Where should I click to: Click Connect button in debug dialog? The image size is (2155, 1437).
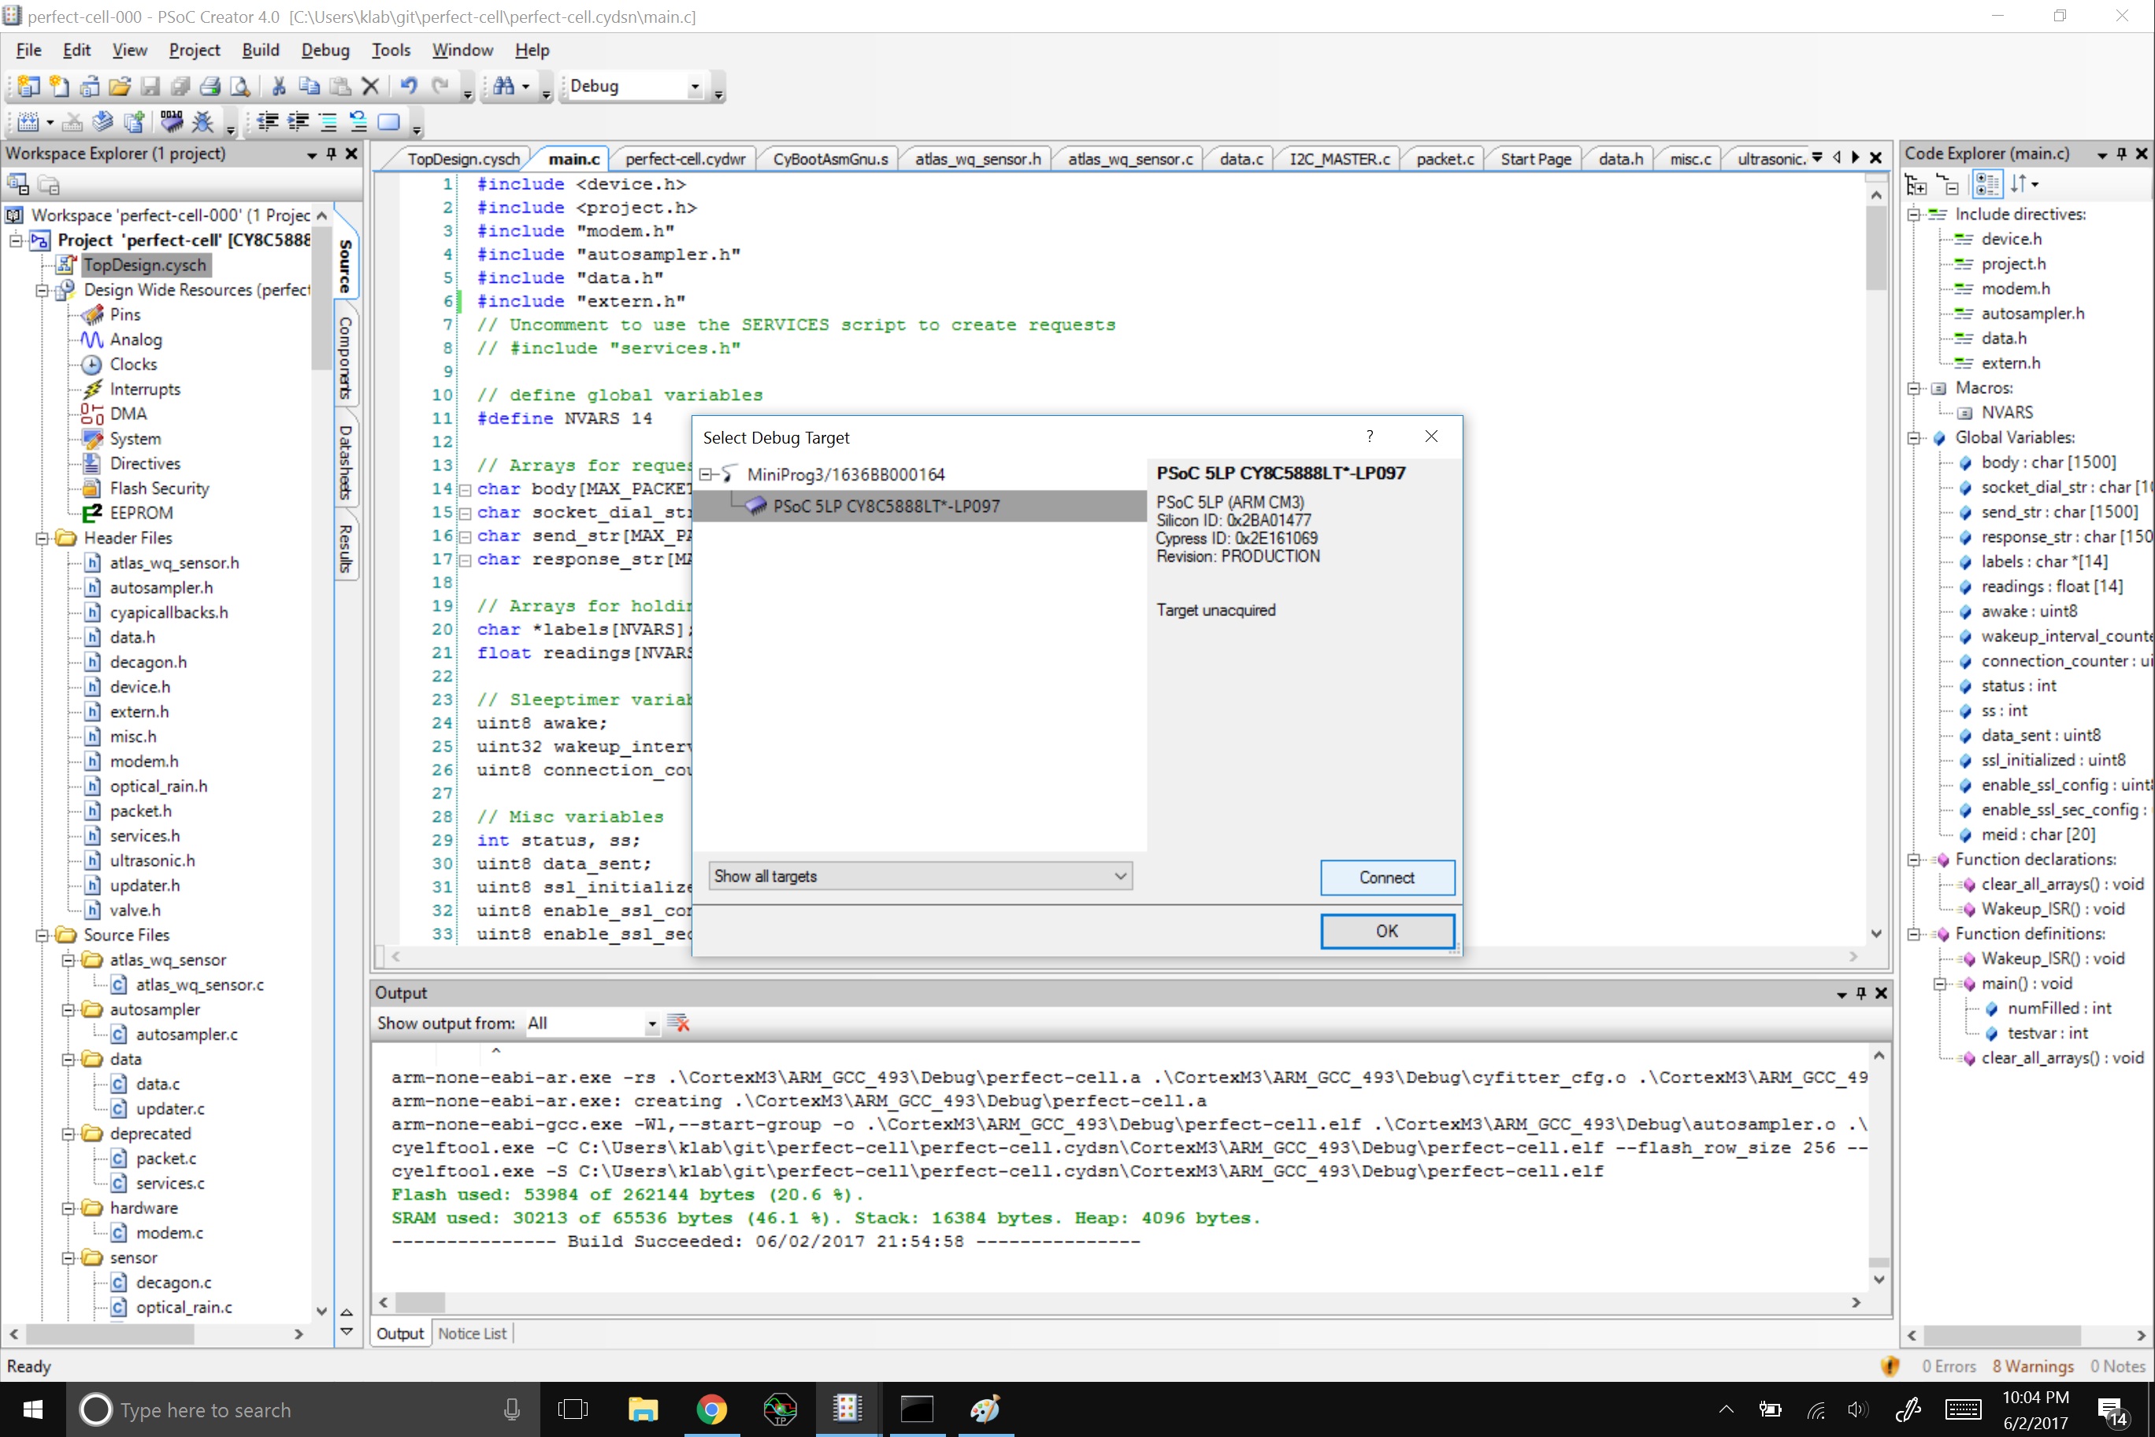point(1385,876)
